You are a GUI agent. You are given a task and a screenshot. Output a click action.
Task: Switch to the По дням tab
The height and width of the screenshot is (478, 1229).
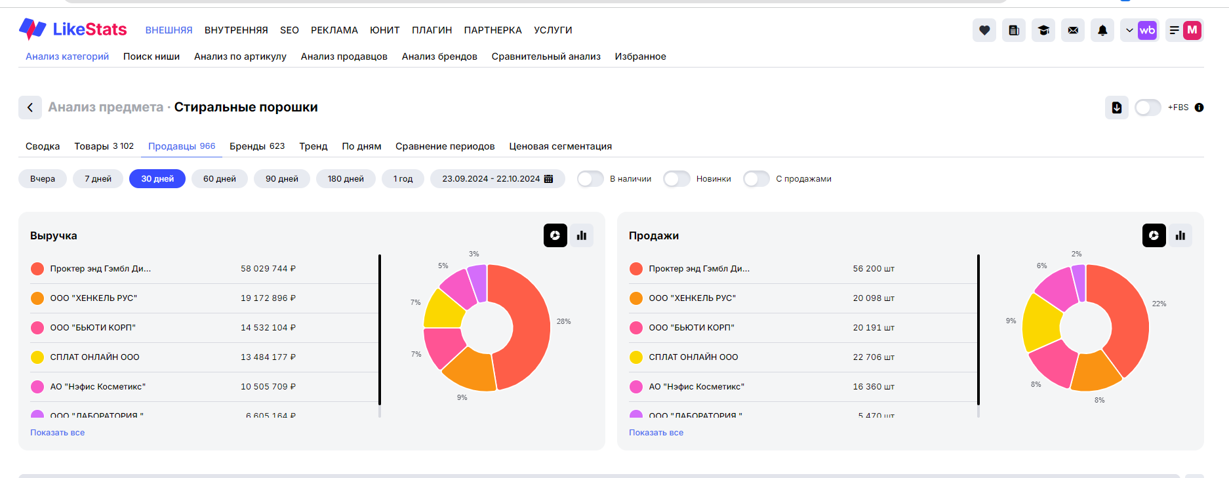tap(361, 146)
